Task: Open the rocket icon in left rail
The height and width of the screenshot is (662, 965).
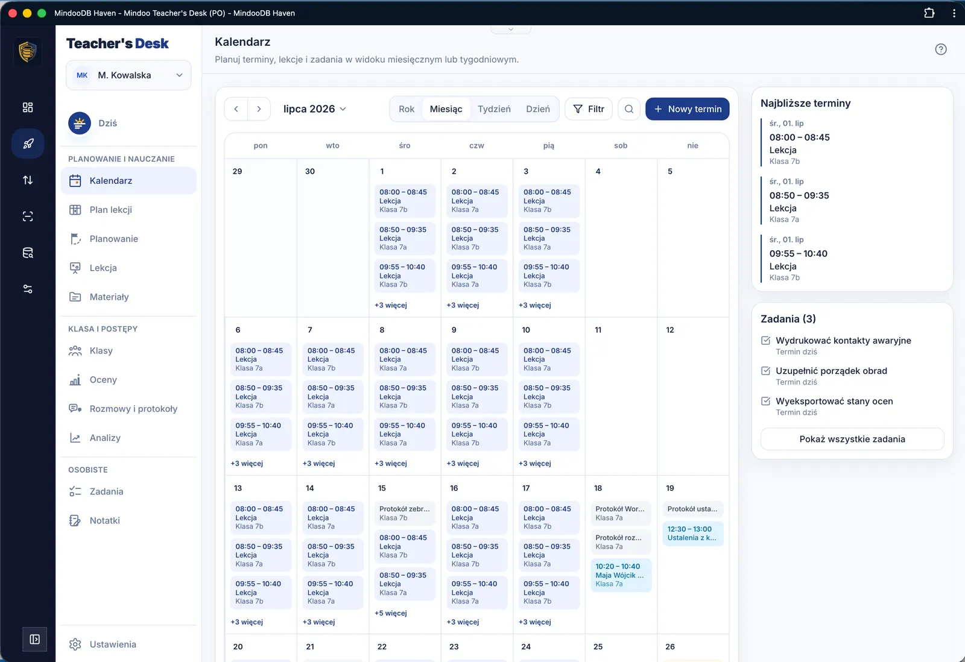Action: tap(28, 143)
